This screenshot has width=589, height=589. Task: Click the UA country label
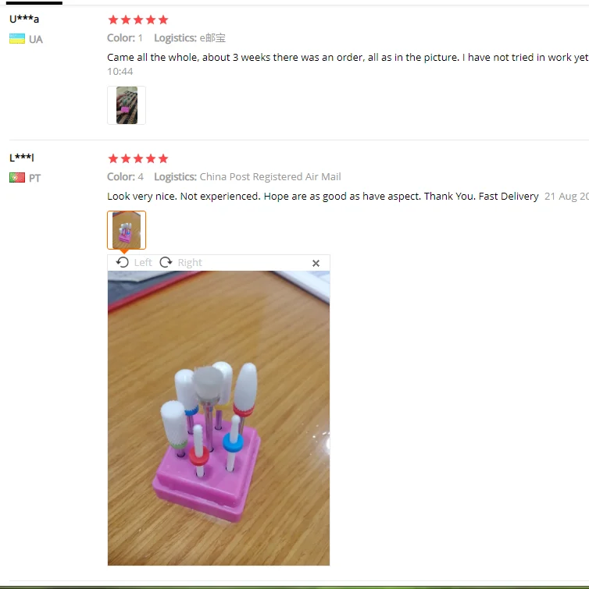click(36, 40)
